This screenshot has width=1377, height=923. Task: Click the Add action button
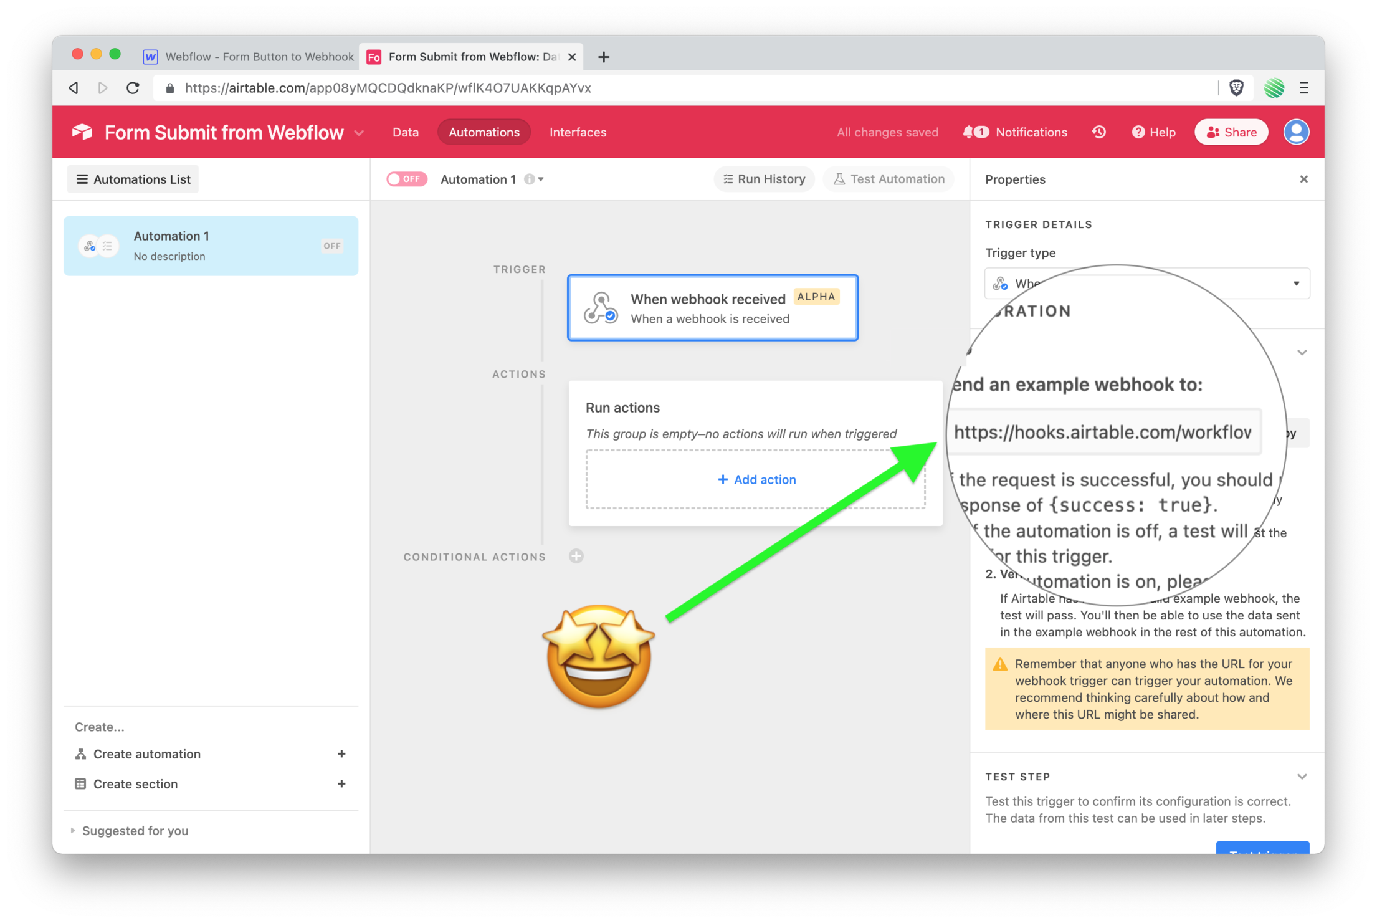point(756,479)
